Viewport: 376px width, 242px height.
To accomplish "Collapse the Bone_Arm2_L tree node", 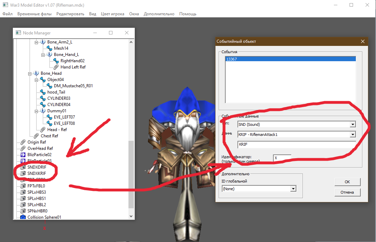I will click(x=37, y=42).
